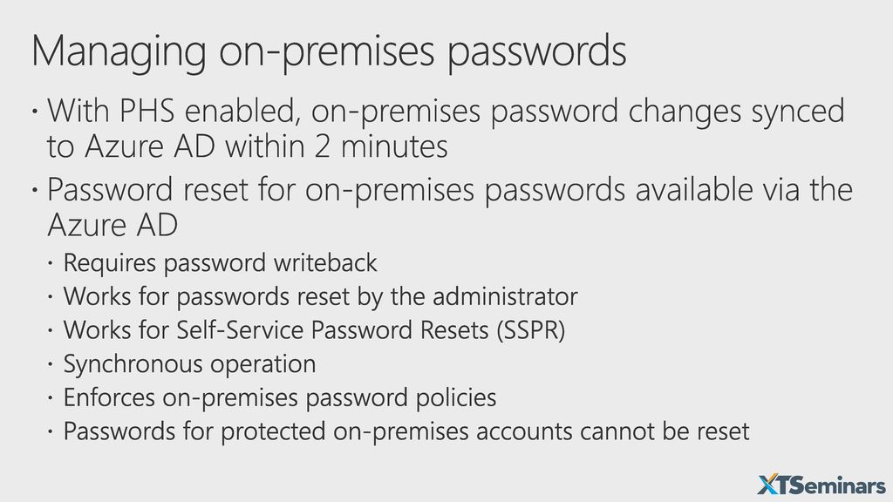Click the word 'PHS' in first bullet

pyautogui.click(x=147, y=111)
